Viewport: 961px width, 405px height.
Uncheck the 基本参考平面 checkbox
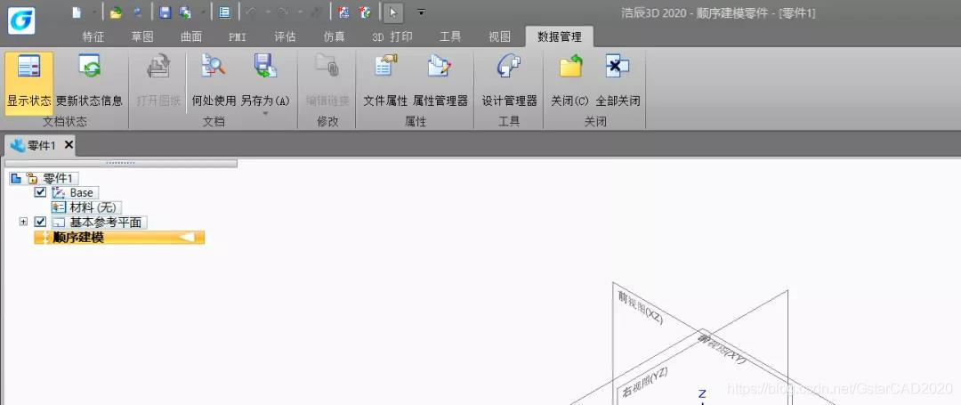[x=40, y=222]
